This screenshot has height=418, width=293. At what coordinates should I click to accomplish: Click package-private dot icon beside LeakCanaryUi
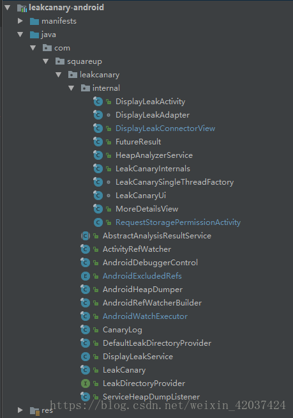point(109,196)
